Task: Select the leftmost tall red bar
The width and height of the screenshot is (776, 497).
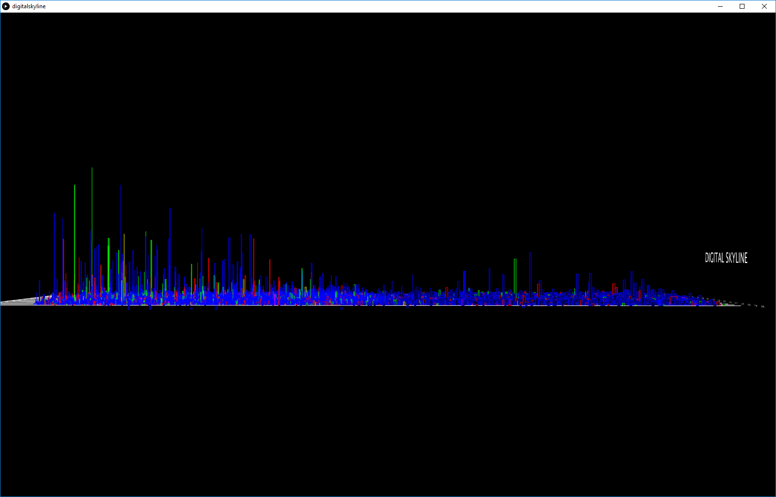Action: (x=63, y=261)
